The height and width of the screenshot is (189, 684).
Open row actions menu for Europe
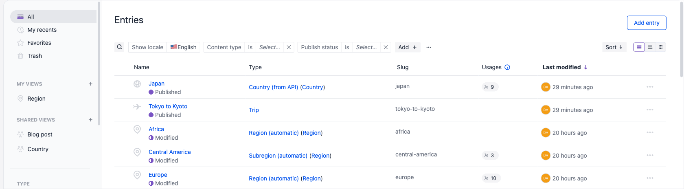[x=650, y=178]
